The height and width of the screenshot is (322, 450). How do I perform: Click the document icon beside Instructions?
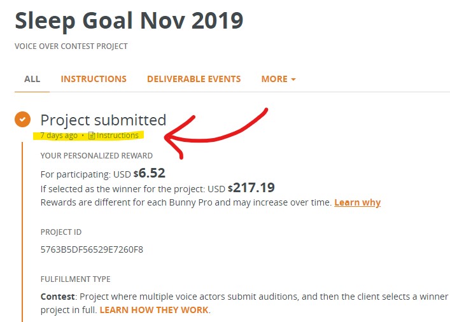(92, 136)
